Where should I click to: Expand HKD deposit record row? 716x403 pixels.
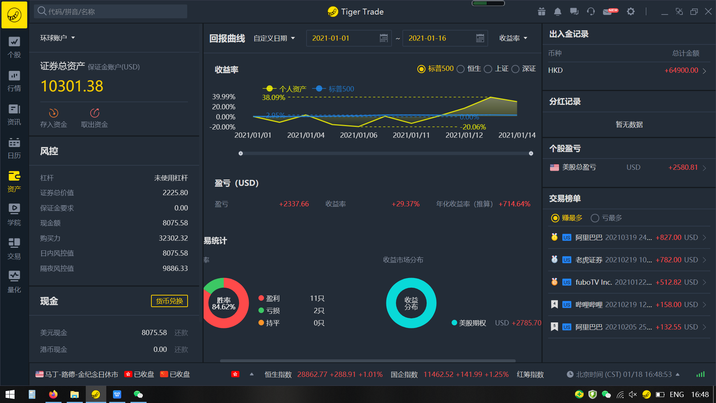[x=629, y=70]
